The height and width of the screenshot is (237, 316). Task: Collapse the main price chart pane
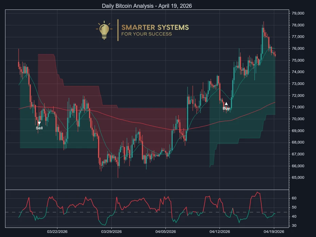(x=146, y=98)
